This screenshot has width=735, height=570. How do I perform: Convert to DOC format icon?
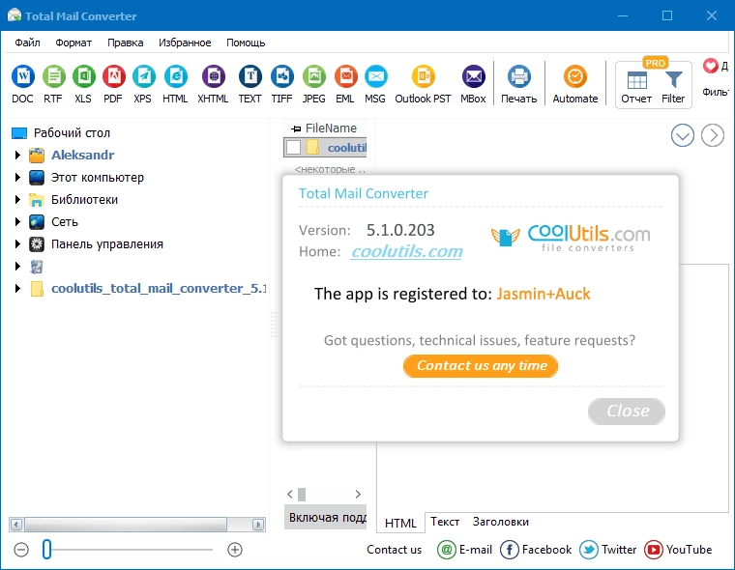pos(22,76)
